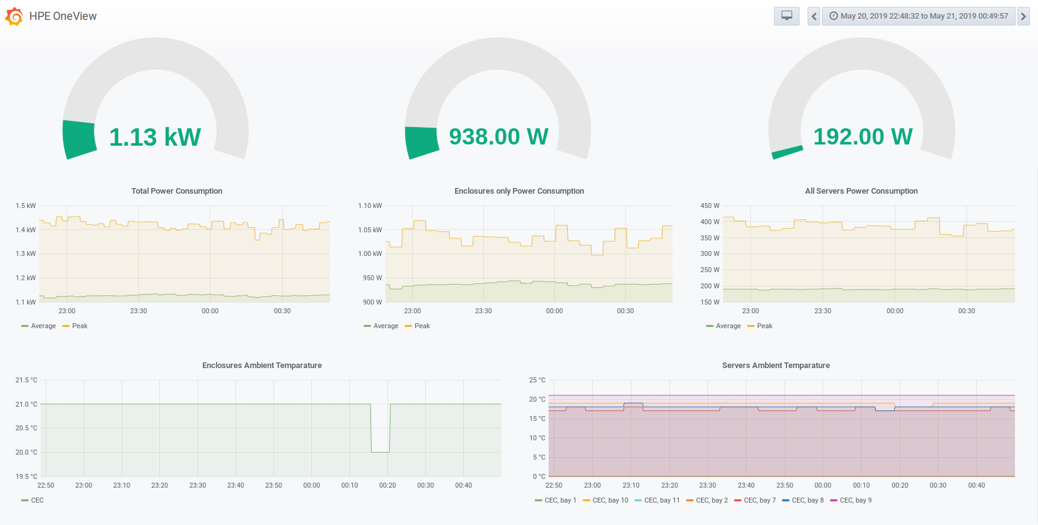Toggle Peak series in Enclosures only legend

[x=418, y=326]
